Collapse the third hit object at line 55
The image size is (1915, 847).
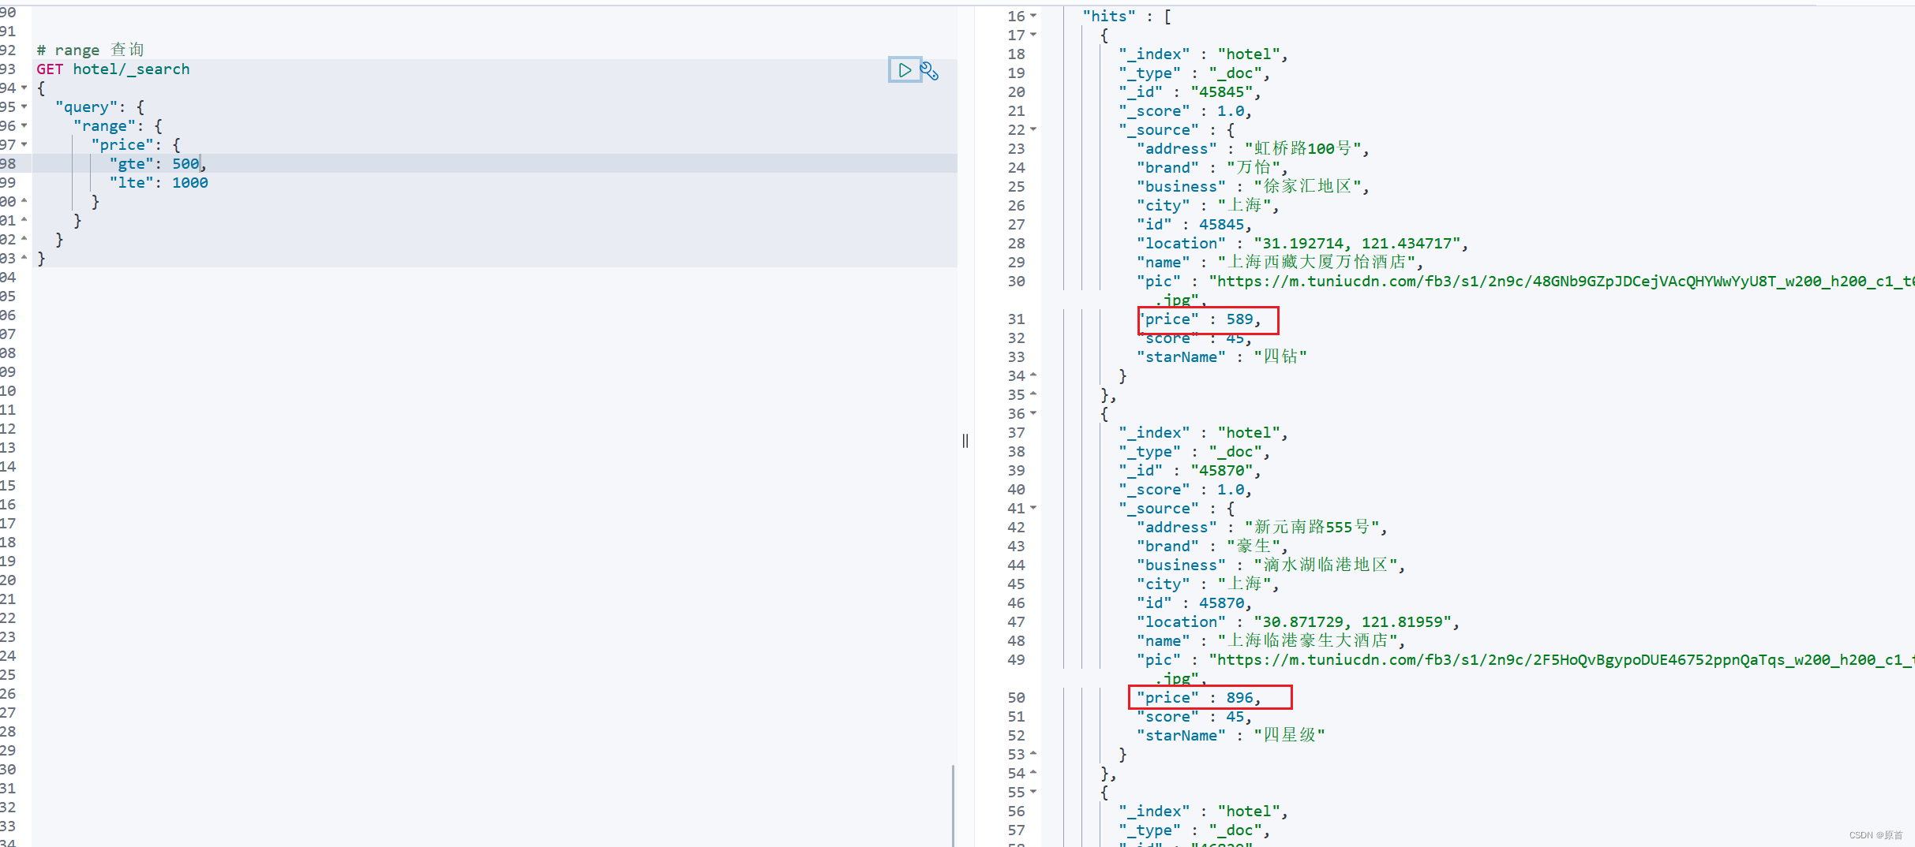[x=1033, y=792]
